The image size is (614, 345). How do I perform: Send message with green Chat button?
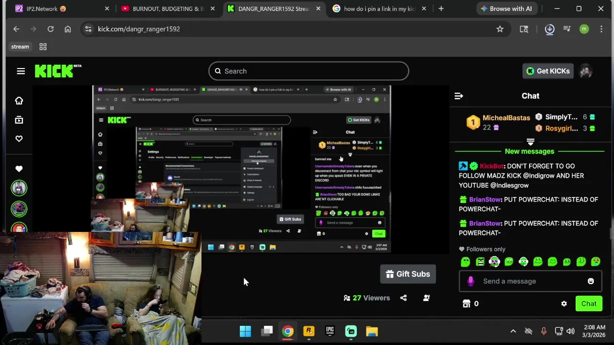tap(589, 304)
